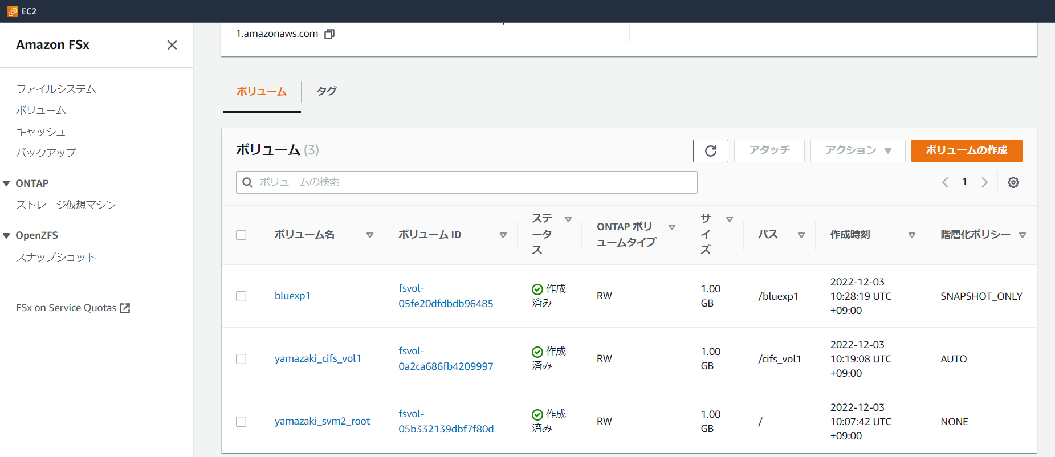Click the created status icon for yamazaki_cifs_vol1
The image size is (1055, 457).
537,352
